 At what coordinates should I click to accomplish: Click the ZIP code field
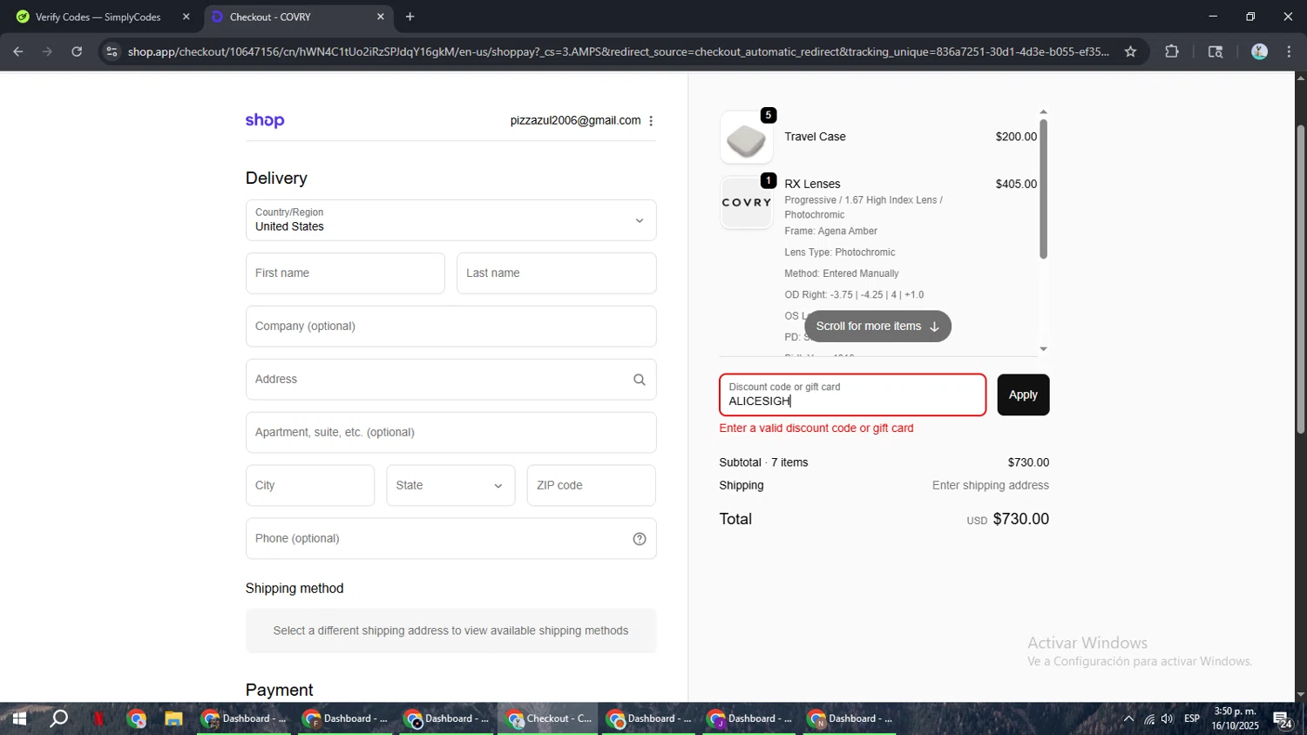[x=592, y=486]
